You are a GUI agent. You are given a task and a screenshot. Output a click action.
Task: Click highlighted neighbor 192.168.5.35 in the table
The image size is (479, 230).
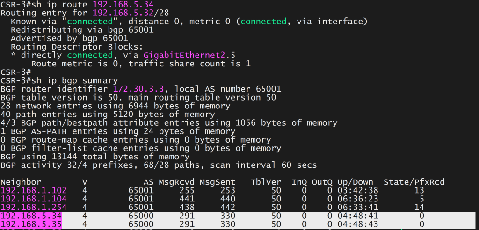(31, 224)
